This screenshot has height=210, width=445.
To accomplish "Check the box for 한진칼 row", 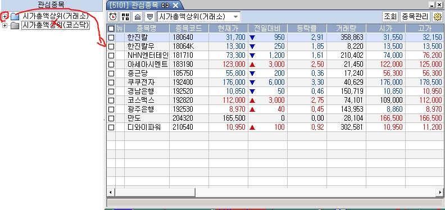I will (111, 38).
